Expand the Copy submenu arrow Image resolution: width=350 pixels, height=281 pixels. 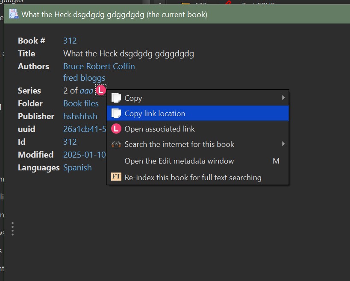[283, 98]
